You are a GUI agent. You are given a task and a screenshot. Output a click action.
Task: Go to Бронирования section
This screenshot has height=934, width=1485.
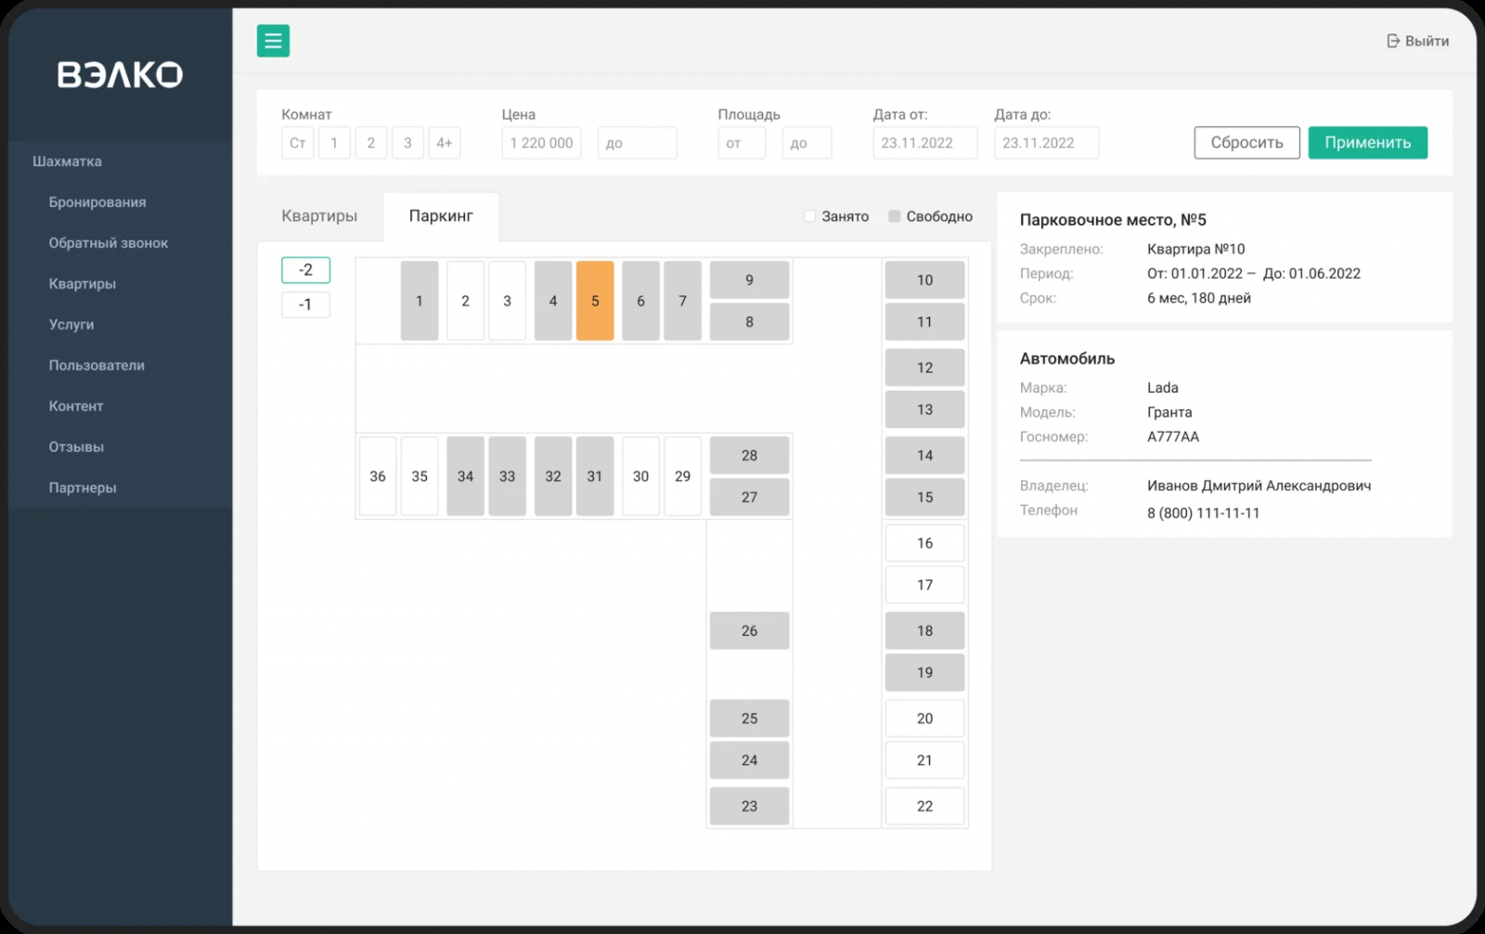97,202
